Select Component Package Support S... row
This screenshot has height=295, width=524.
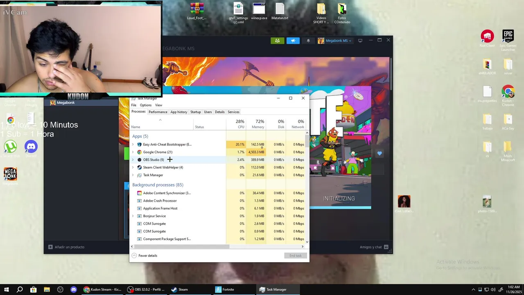click(x=218, y=239)
